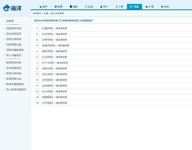The image size is (192, 150).
Task: Open the 系统 tab
Action: [x=165, y=7]
